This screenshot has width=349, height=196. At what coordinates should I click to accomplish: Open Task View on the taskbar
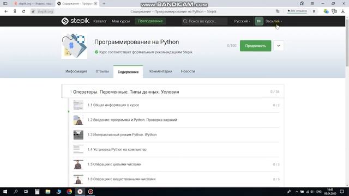[x=26, y=192]
